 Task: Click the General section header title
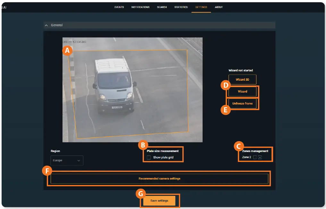[x=57, y=25]
